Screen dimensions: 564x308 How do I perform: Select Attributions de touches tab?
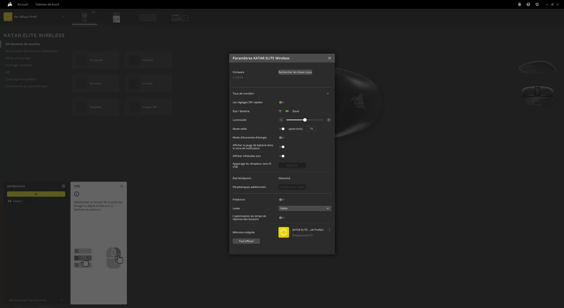[23, 44]
